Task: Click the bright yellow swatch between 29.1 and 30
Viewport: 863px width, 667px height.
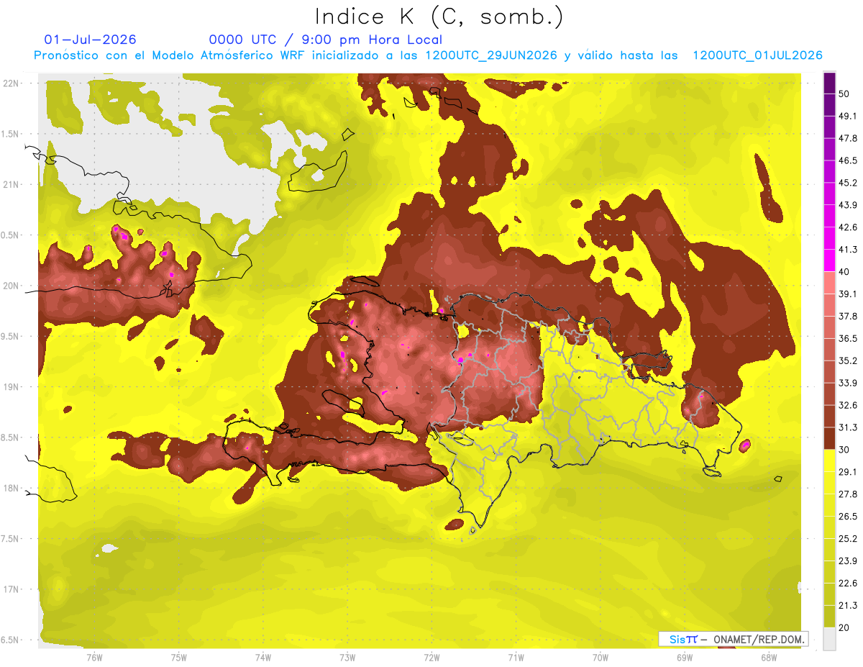Action: (829, 460)
